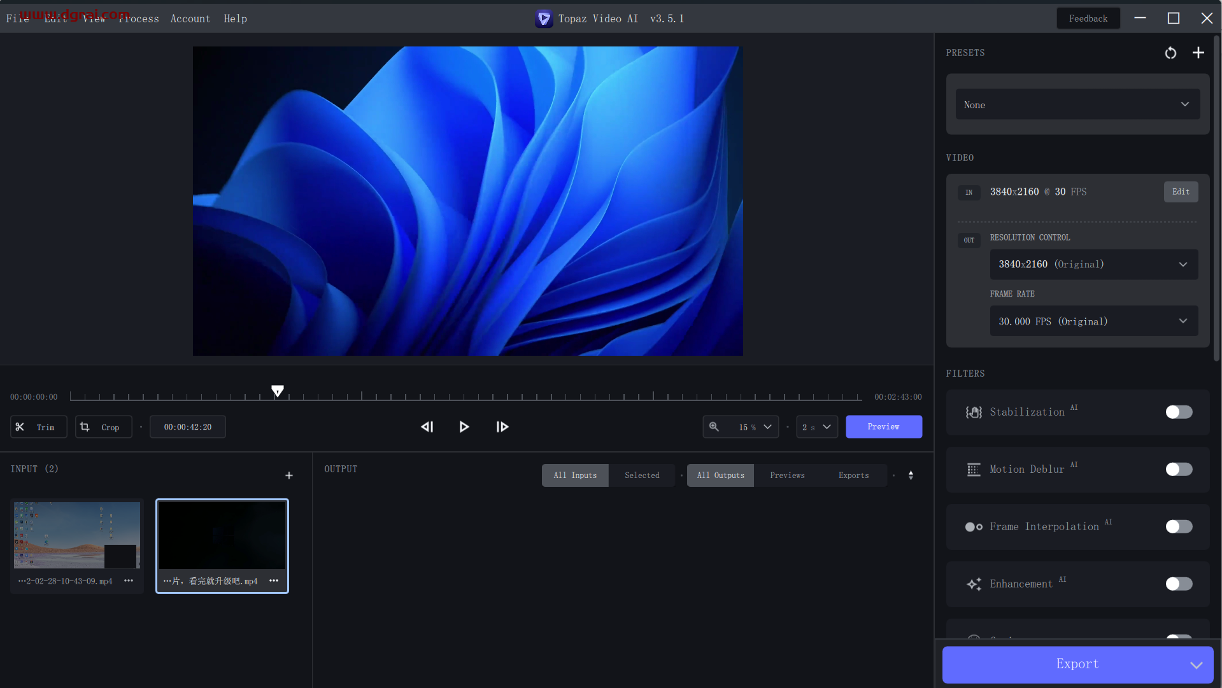Open the File menu
Viewport: 1222px width, 688px height.
point(18,18)
